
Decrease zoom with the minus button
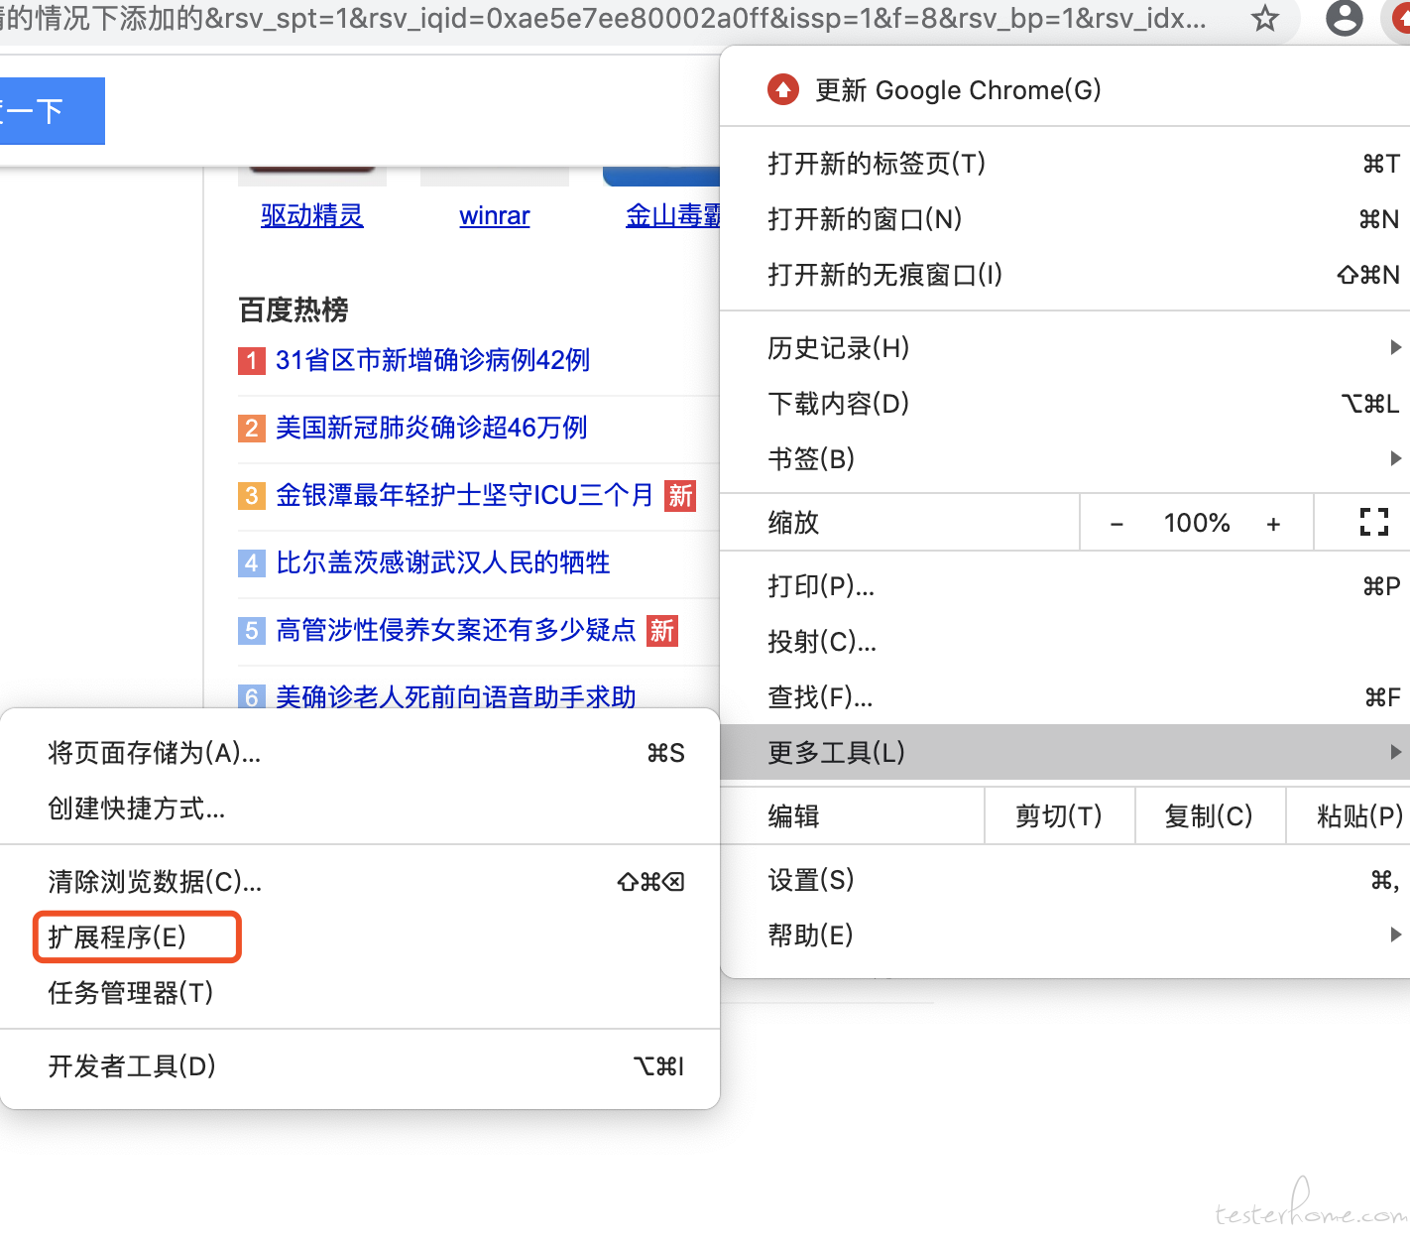coord(1116,524)
